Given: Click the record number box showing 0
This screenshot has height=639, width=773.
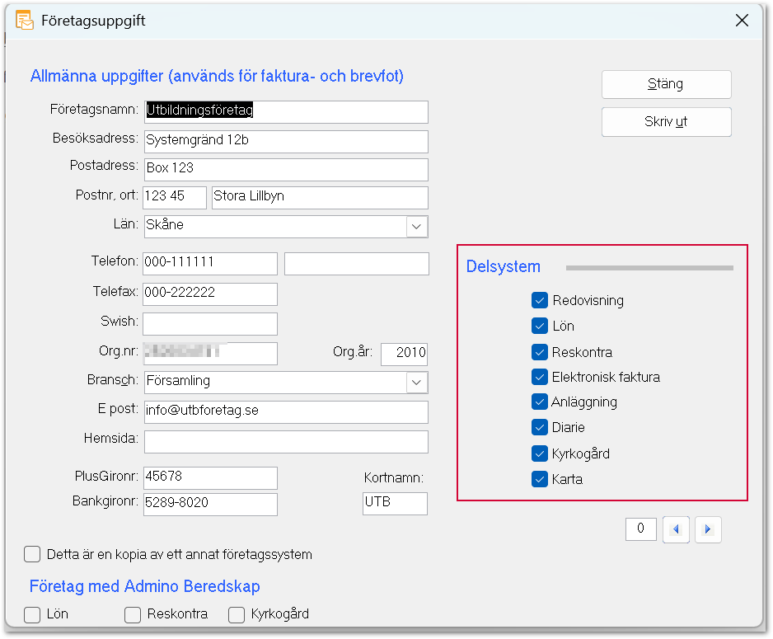Looking at the screenshot, I should point(641,529).
